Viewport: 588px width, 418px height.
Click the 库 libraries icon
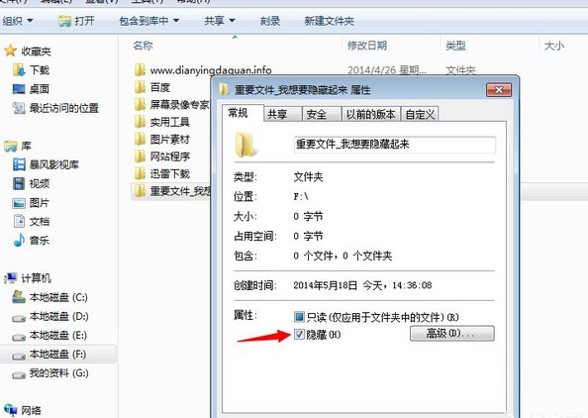click(x=11, y=146)
